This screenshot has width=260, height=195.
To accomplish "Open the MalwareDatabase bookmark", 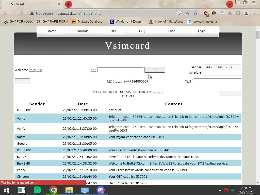I will [x=89, y=22].
